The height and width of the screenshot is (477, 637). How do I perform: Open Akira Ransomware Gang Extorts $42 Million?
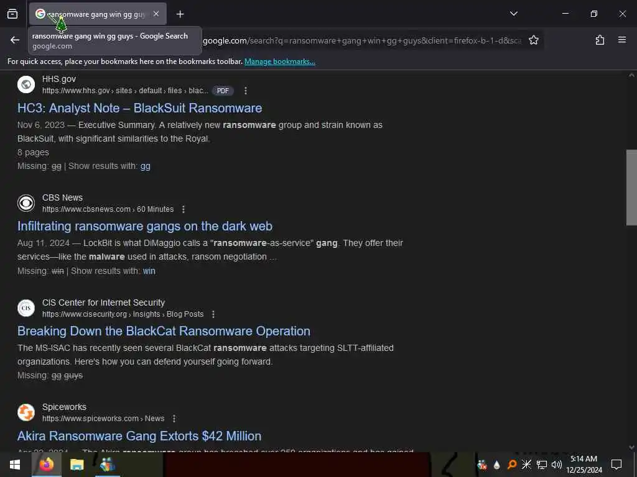[139, 436]
